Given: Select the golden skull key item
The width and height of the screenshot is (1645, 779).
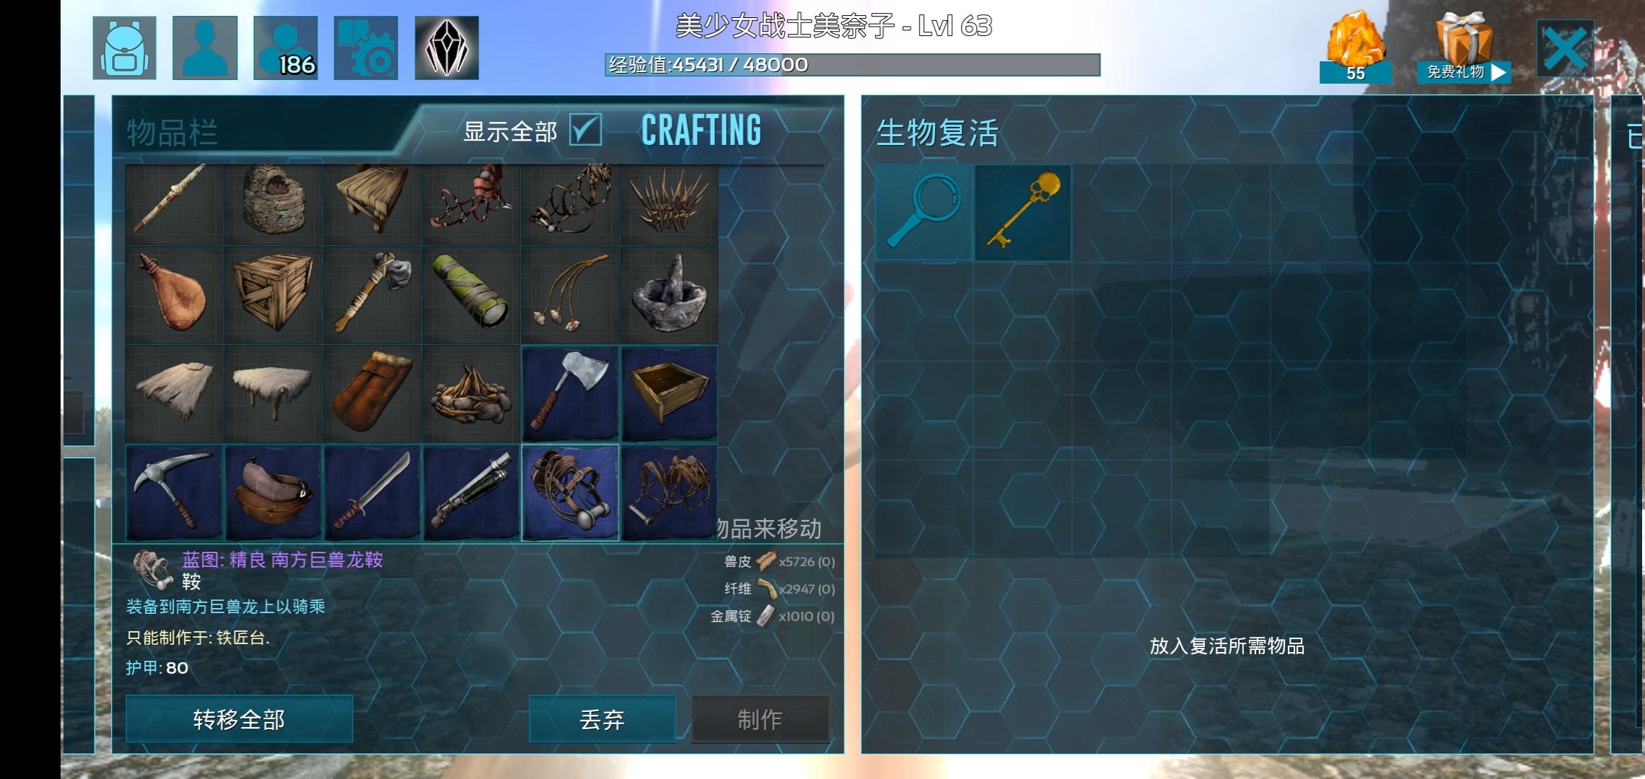Looking at the screenshot, I should coord(1023,213).
